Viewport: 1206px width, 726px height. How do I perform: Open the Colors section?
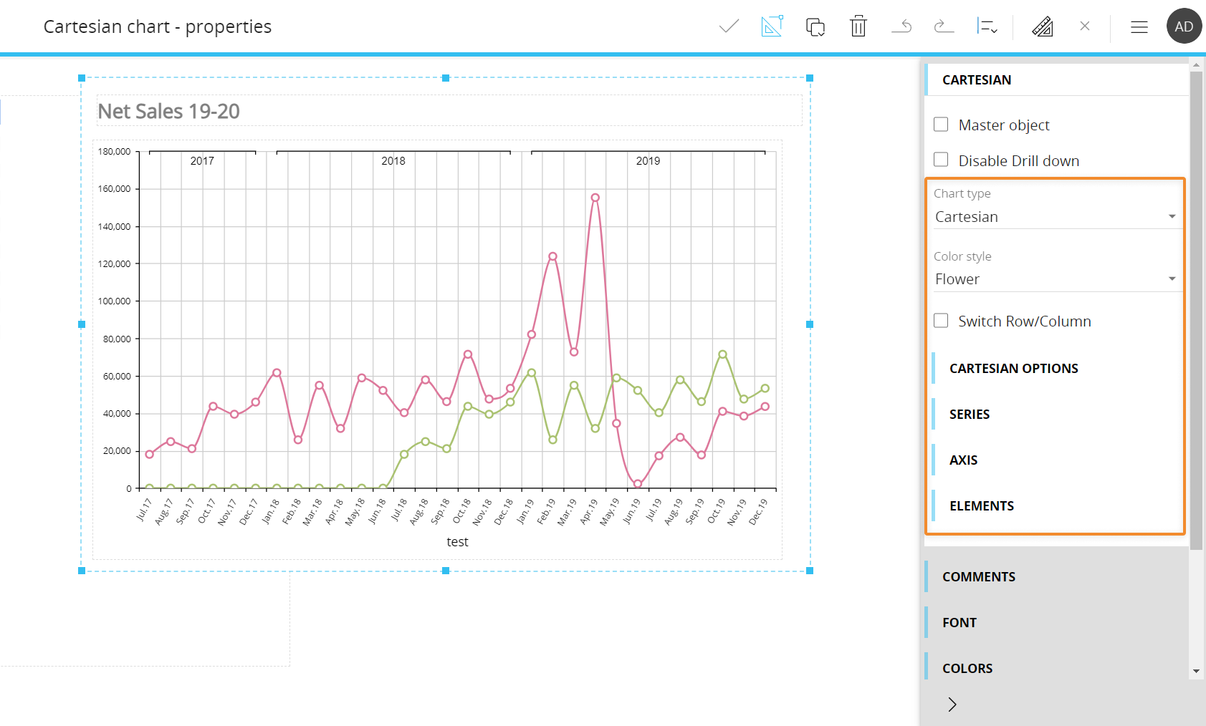click(967, 668)
